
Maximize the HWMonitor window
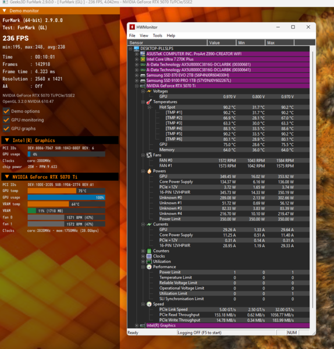[x=293, y=27]
